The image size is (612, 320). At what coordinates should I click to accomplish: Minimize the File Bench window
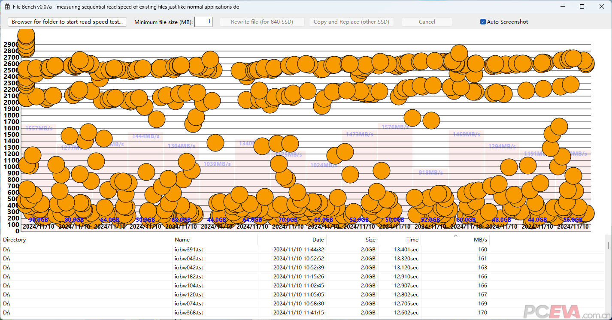562,7
